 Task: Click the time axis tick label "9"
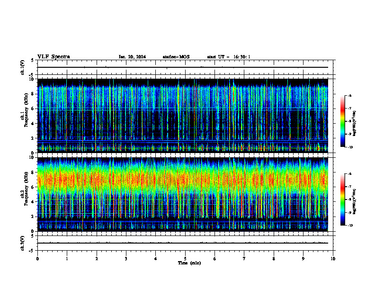pyautogui.click(x=303, y=259)
